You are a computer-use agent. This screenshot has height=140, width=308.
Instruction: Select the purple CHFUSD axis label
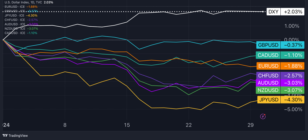268,75
